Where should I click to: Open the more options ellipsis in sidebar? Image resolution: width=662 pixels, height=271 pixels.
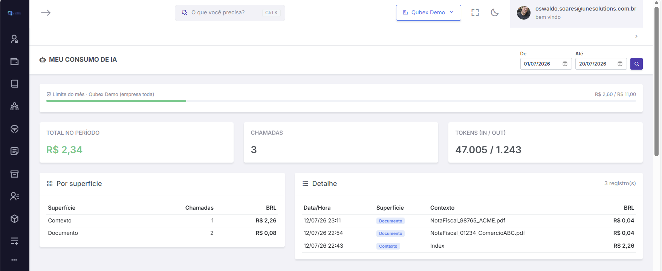point(14,260)
